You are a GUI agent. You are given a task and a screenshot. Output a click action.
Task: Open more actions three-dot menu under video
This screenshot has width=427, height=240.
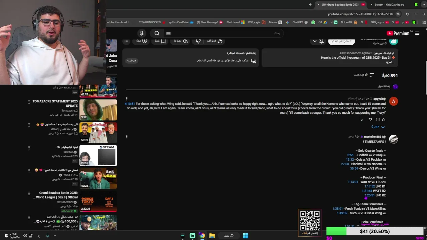[126, 41]
